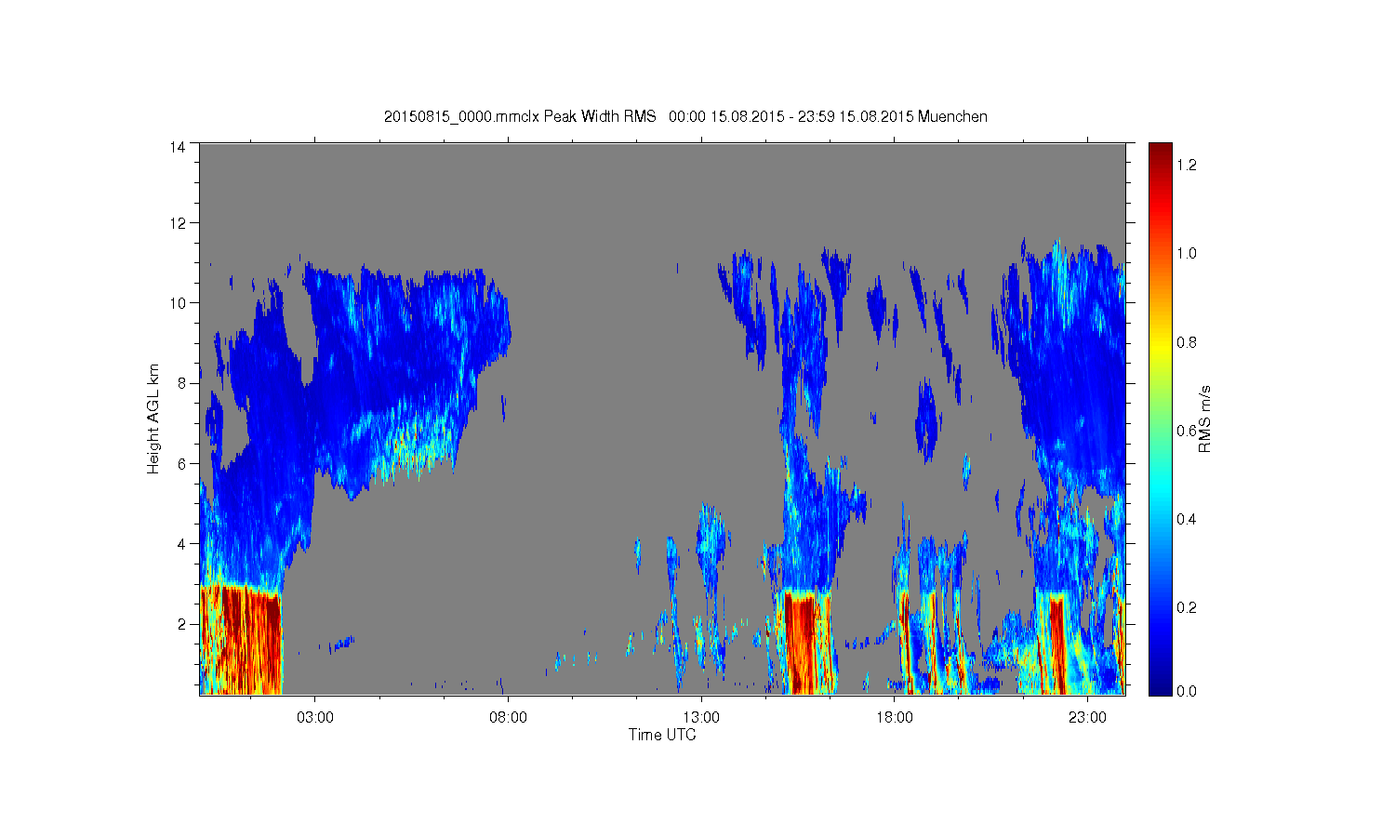Image resolution: width=1395 pixels, height=837 pixels.
Task: Click the narrow red column near 22:15 UTC
Action: 1056,644
